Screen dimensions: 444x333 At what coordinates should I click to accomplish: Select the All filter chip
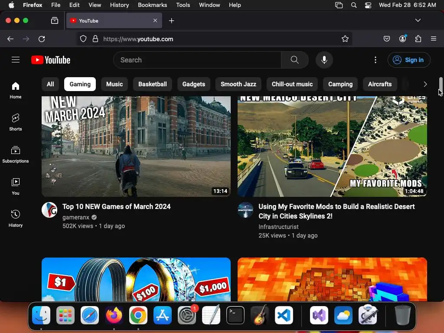coord(50,84)
